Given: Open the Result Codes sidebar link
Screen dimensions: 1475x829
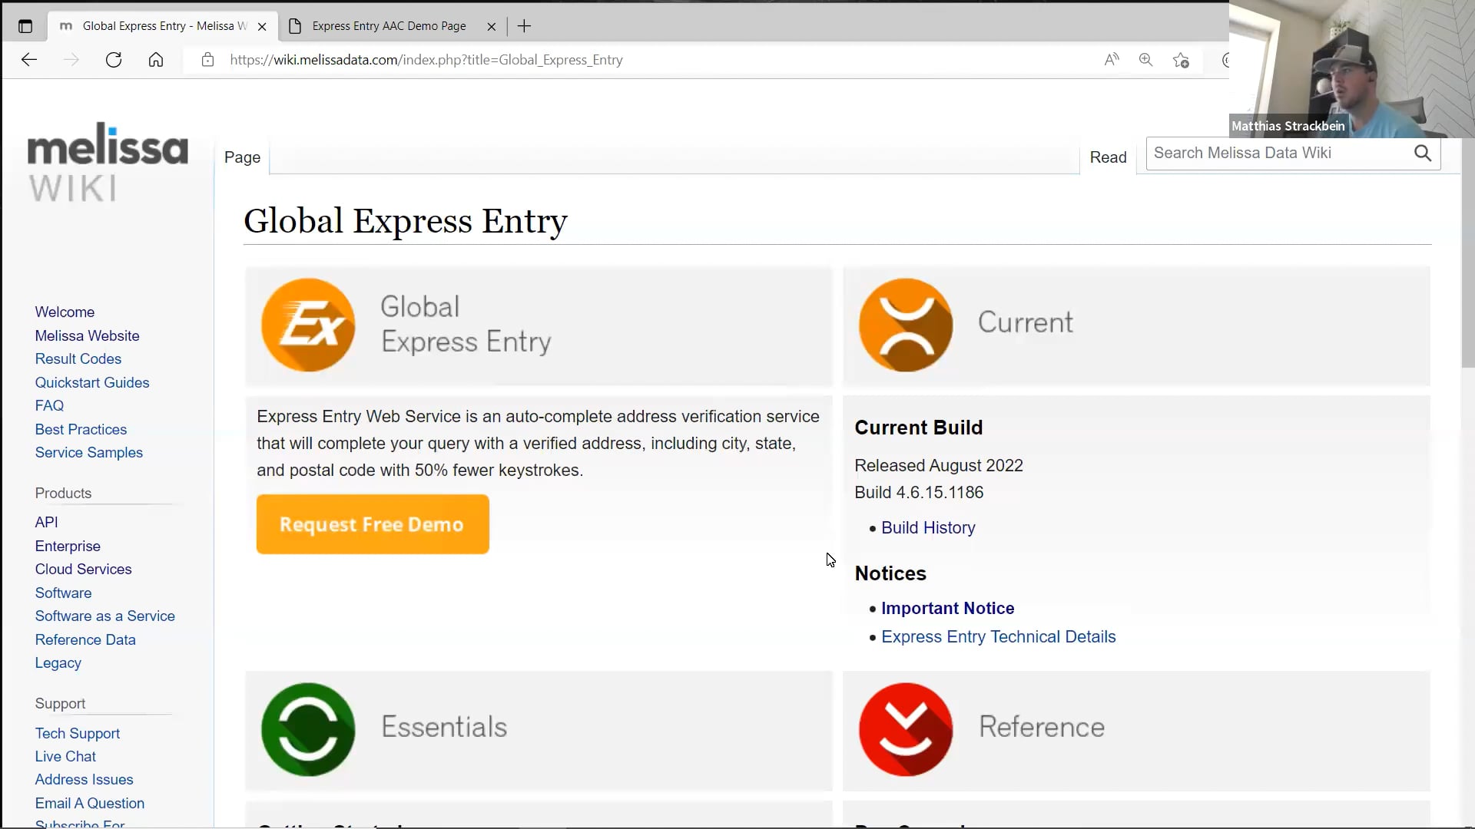Looking at the screenshot, I should tap(78, 359).
